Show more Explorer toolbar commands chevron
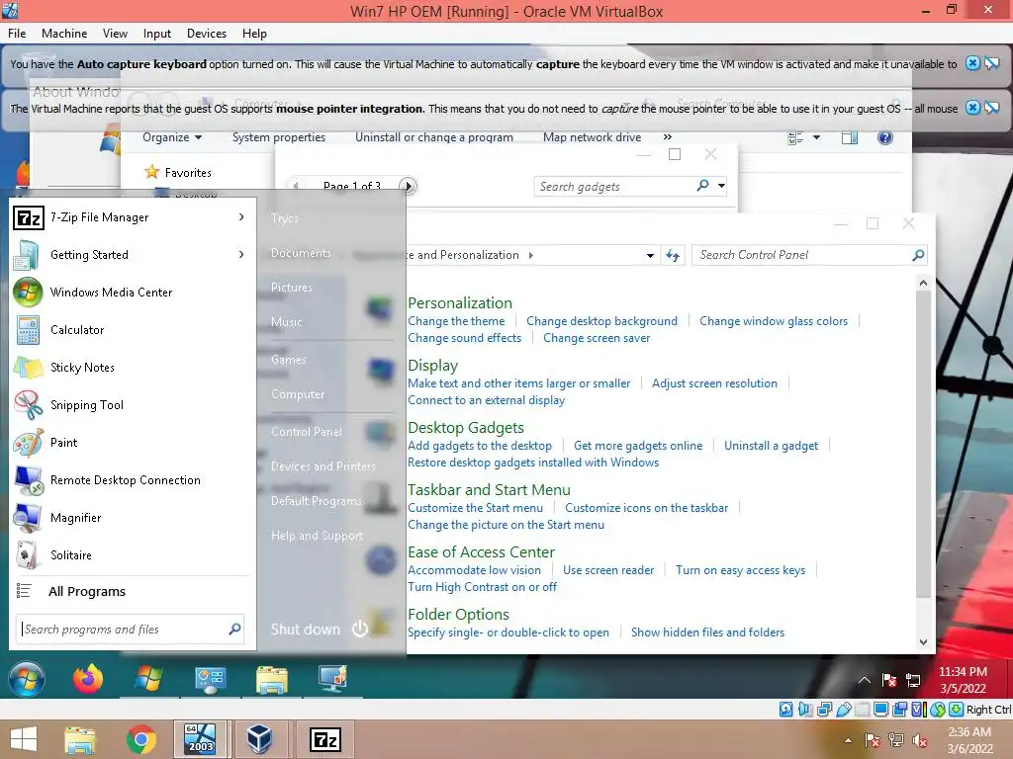The image size is (1013, 759). point(668,136)
